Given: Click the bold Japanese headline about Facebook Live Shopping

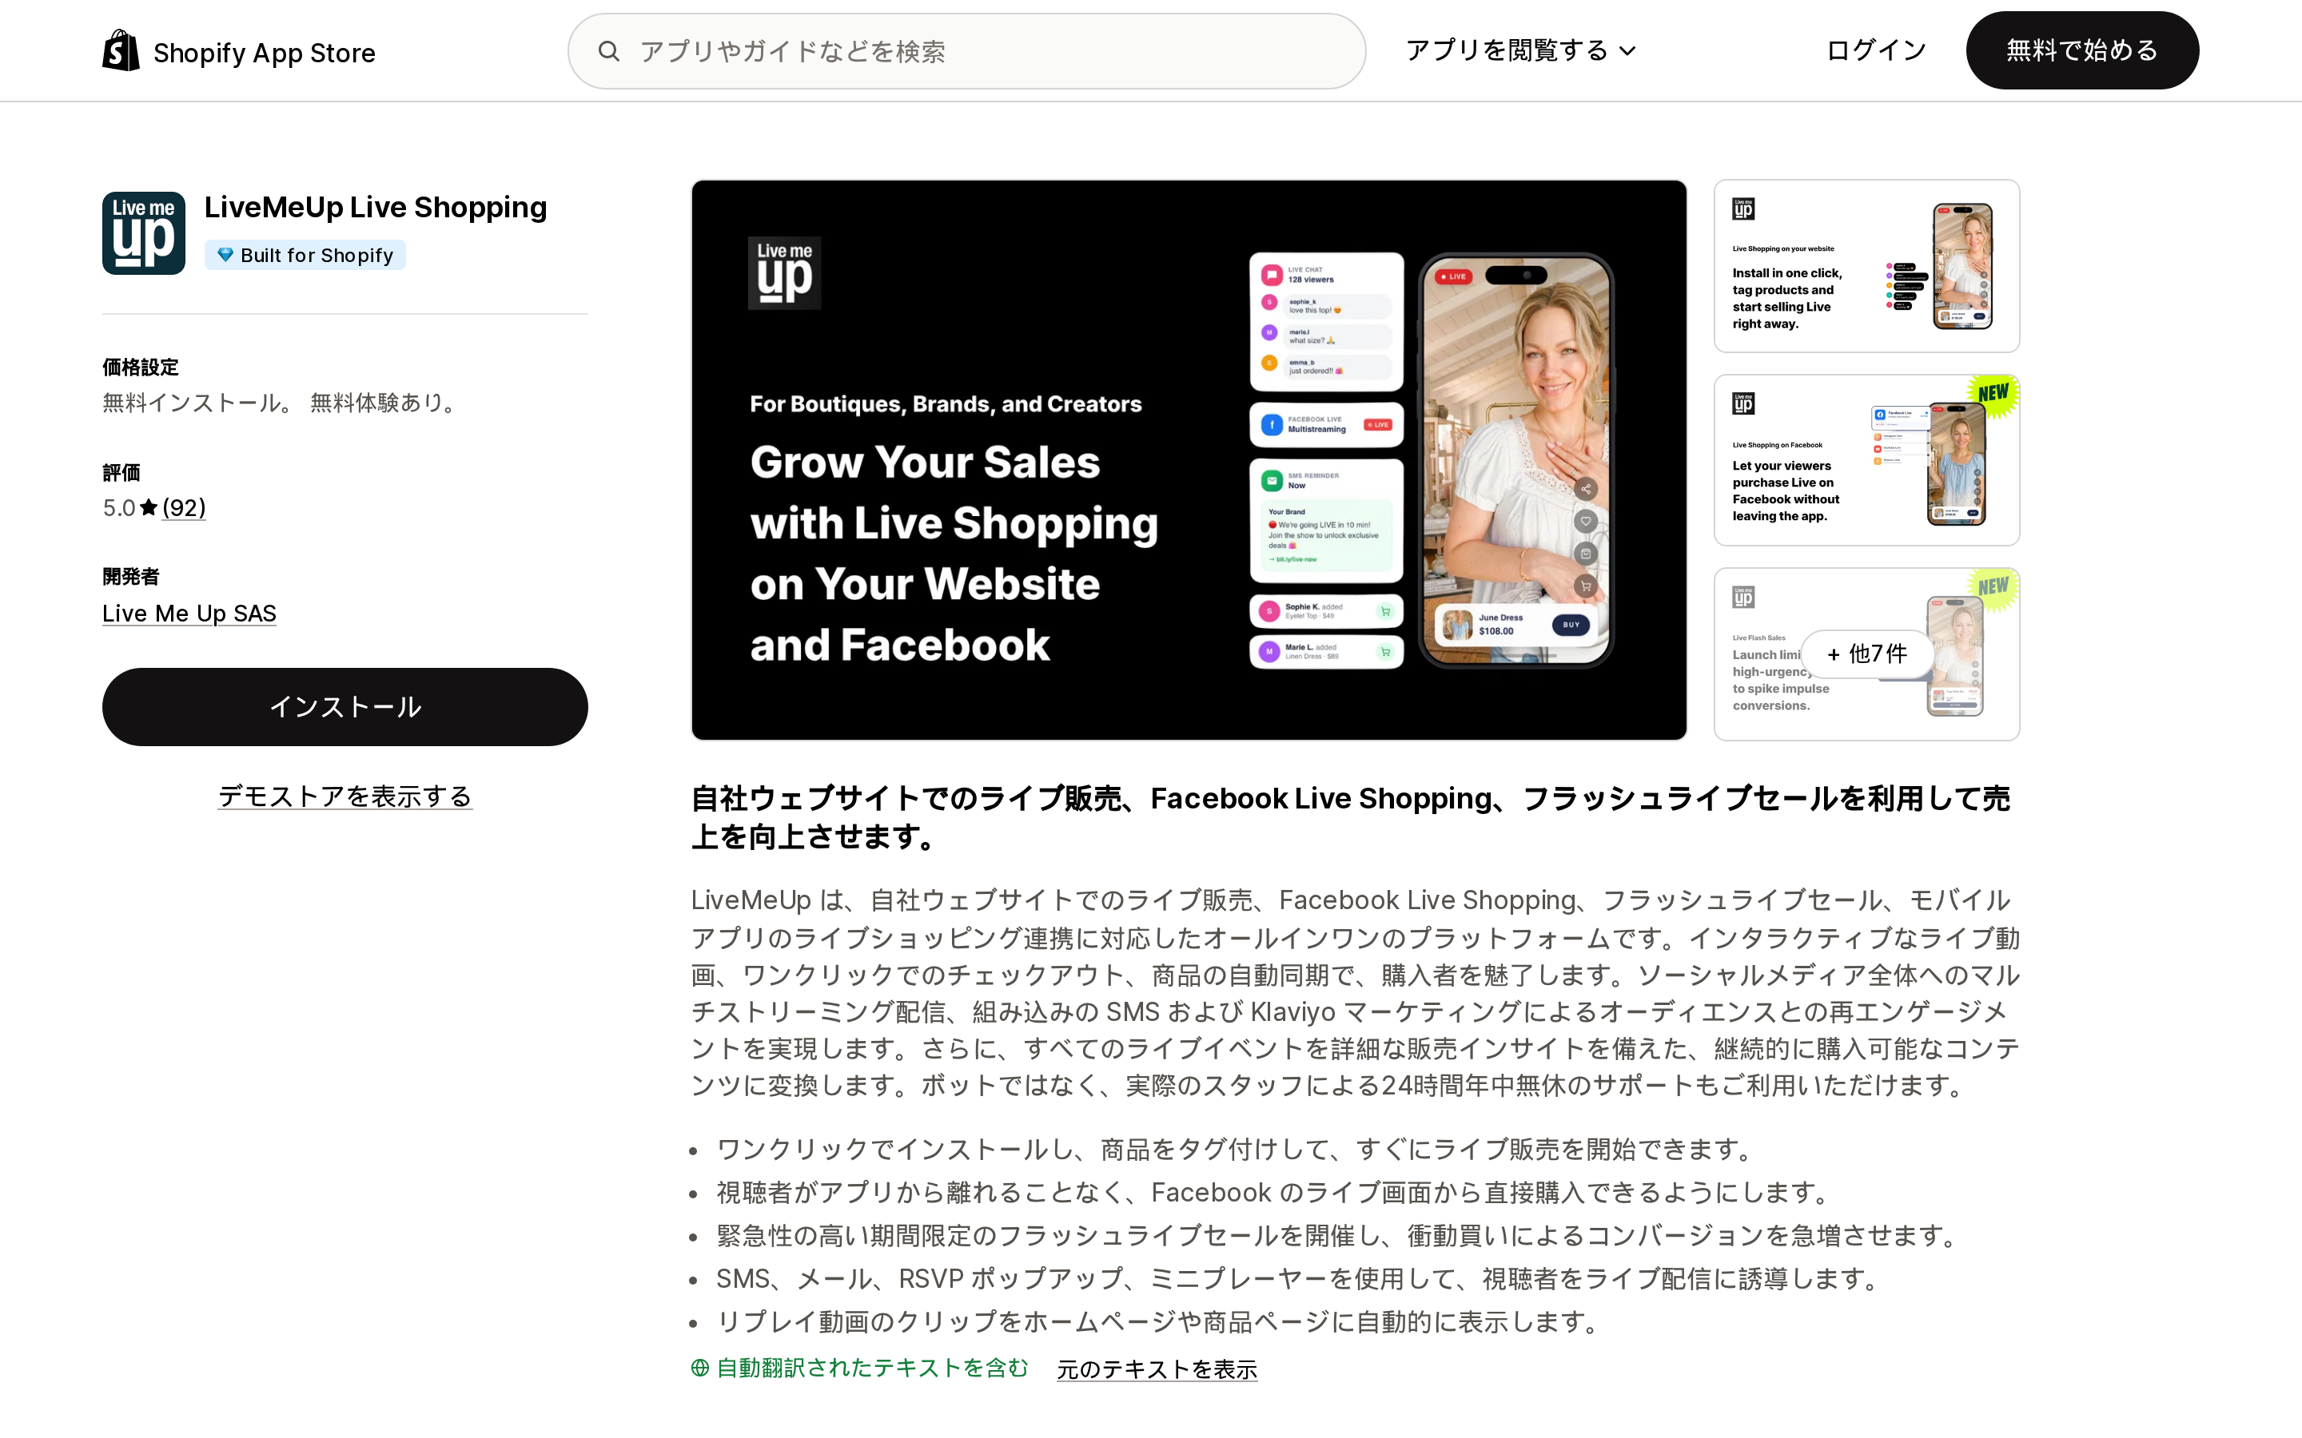Looking at the screenshot, I should tap(1351, 817).
